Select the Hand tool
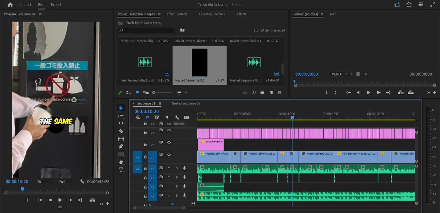440x213 pixels. tap(121, 162)
